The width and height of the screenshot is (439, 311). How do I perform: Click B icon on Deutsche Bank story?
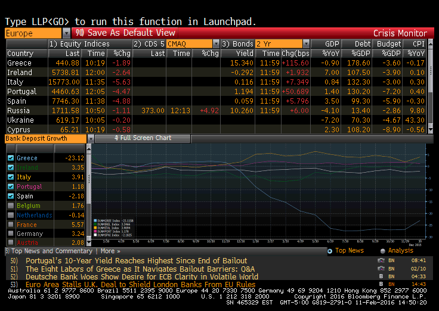(381, 276)
